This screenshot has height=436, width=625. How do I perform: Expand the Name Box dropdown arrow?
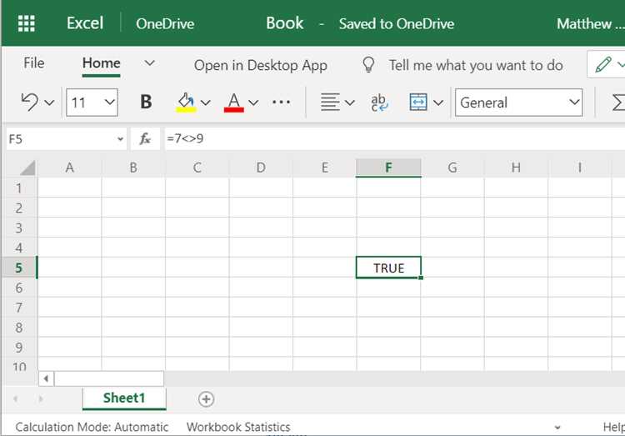[120, 139]
